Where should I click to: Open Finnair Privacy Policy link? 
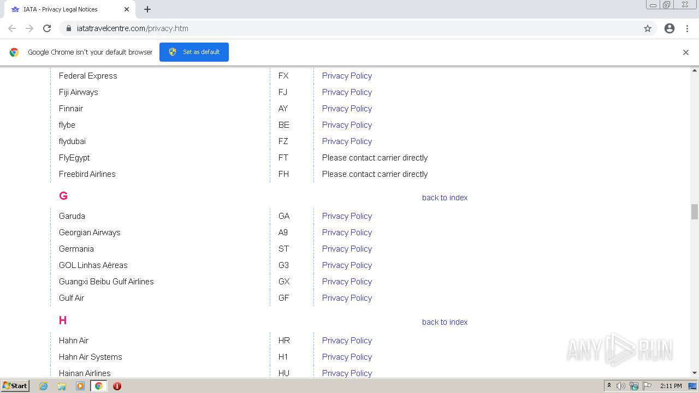[347, 109]
